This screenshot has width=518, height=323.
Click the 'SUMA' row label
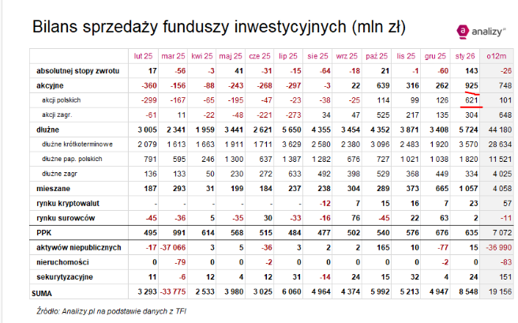point(42,294)
